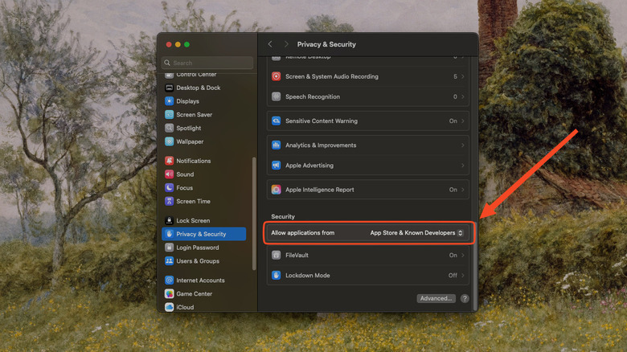This screenshot has width=627, height=352.
Task: Open Game Center sidebar icon
Action: pyautogui.click(x=169, y=294)
